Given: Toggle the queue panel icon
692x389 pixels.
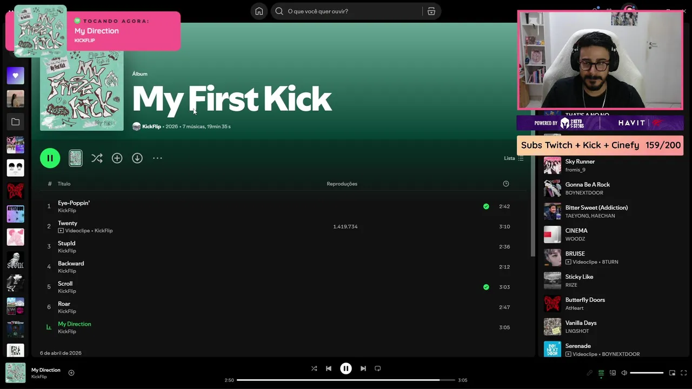Looking at the screenshot, I should 601,373.
